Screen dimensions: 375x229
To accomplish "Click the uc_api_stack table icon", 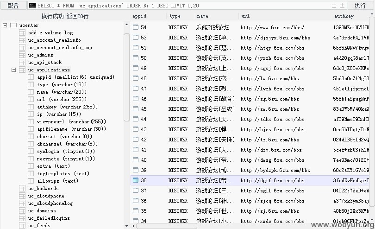I will point(22,62).
